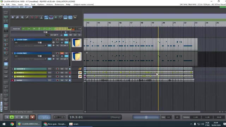Image resolution: width=226 pixels, height=127 pixels.
Task: Open the input dropdown of CAJON CUBA
Action: [30, 46]
